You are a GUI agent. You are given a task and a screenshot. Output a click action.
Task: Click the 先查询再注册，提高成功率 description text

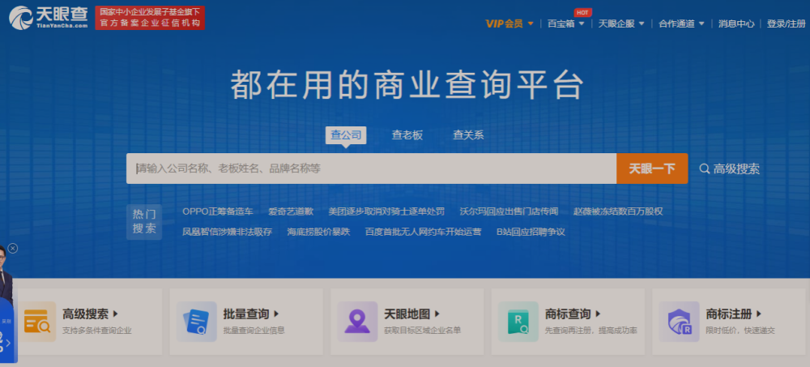pyautogui.click(x=591, y=331)
